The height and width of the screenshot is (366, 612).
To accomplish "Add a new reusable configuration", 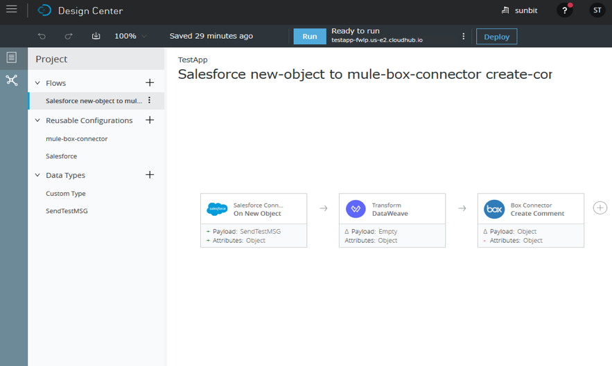I will (150, 120).
